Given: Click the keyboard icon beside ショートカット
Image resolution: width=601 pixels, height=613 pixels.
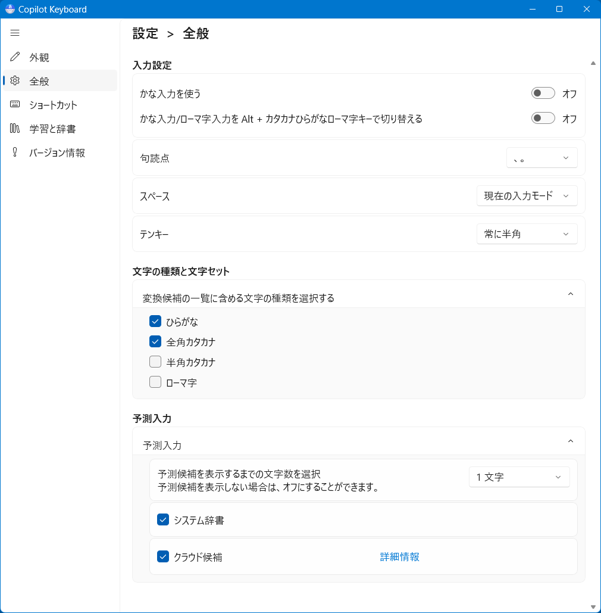Looking at the screenshot, I should pyautogui.click(x=15, y=104).
